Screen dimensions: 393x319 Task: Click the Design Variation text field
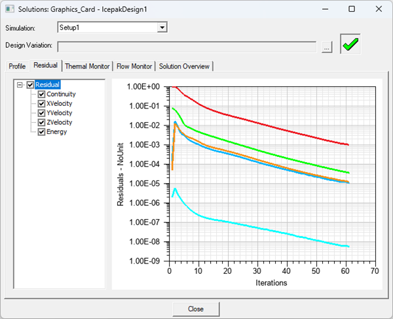[188, 46]
